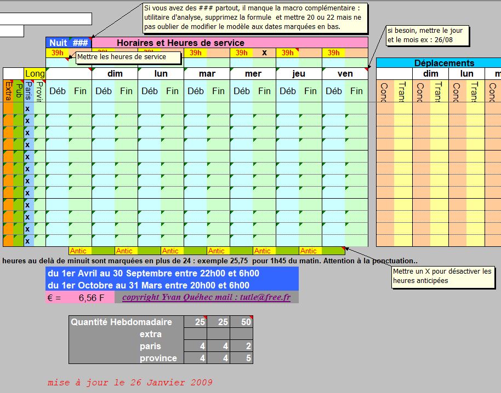This screenshot has height=393, width=501.
Task: Click the 'Déb' header under dim in Horaires
Action: pyautogui.click(x=104, y=91)
